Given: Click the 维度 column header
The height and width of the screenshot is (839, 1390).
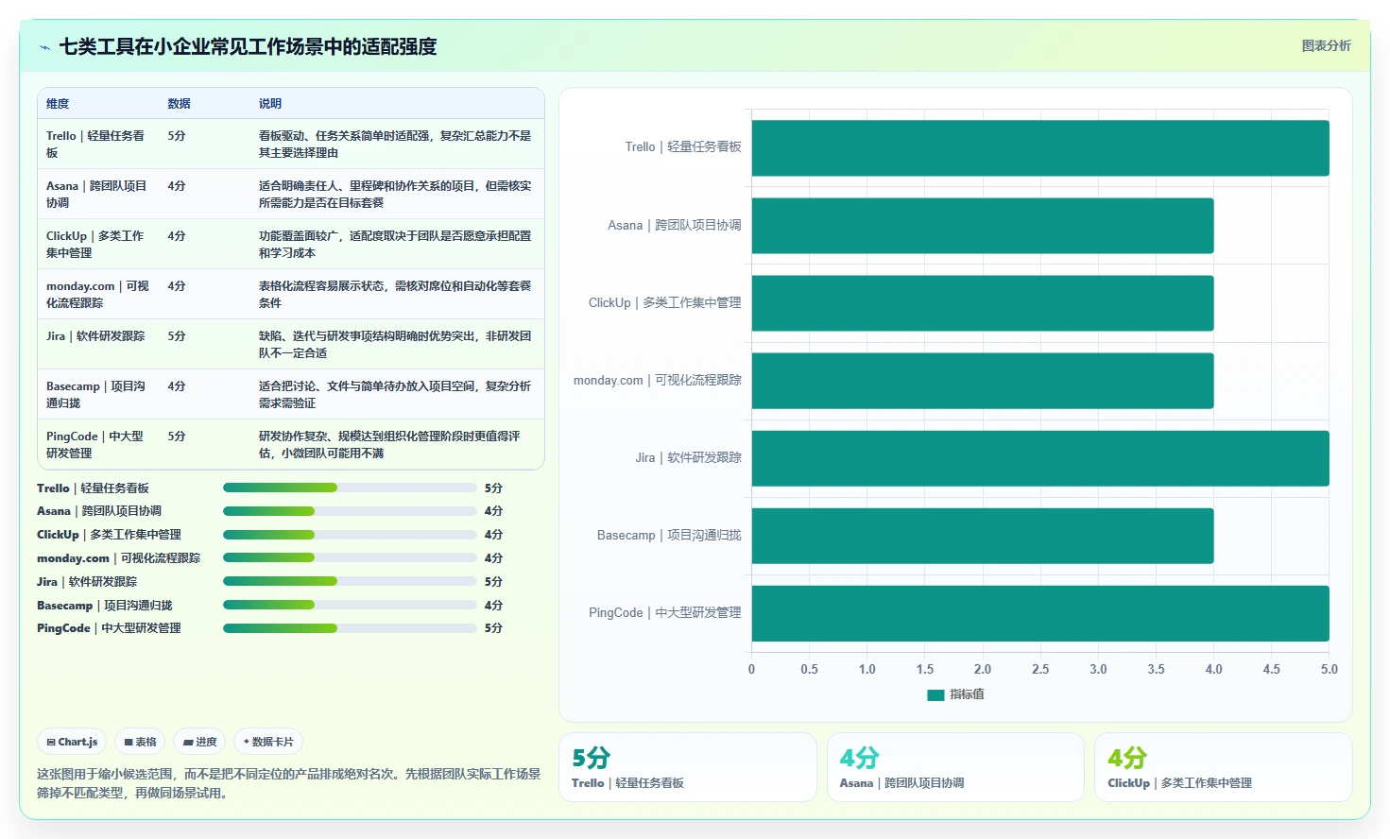Looking at the screenshot, I should point(58,104).
